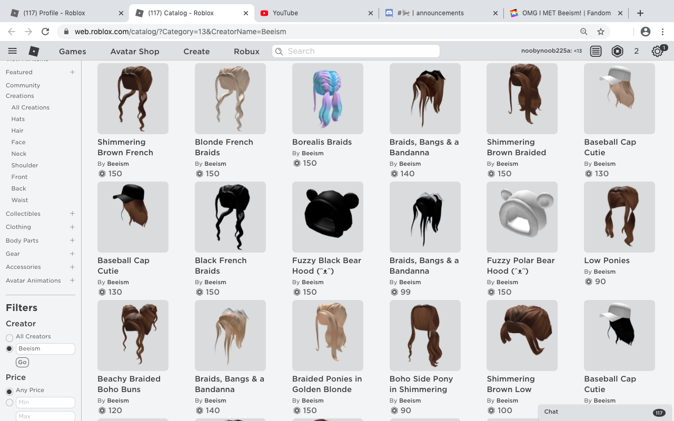Reload the page with the refresh icon
674x421 pixels.
pos(45,32)
